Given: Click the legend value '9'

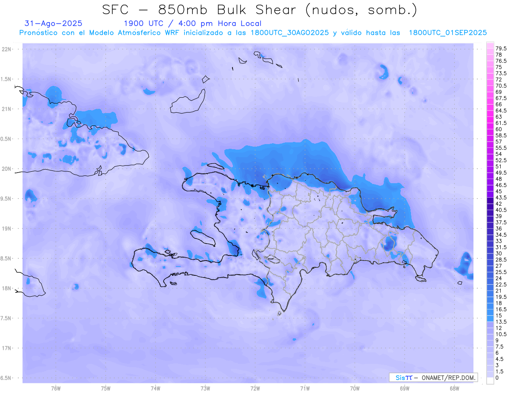Looking at the screenshot, I should pyautogui.click(x=497, y=340).
